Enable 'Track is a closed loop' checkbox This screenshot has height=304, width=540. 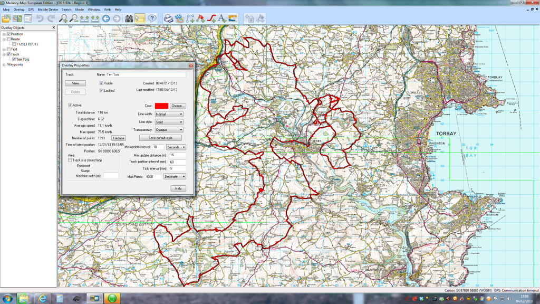click(x=70, y=160)
